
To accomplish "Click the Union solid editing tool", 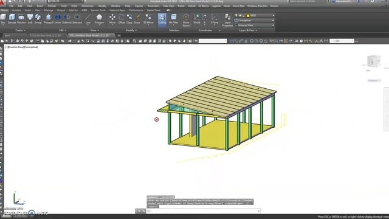I will point(58,19).
